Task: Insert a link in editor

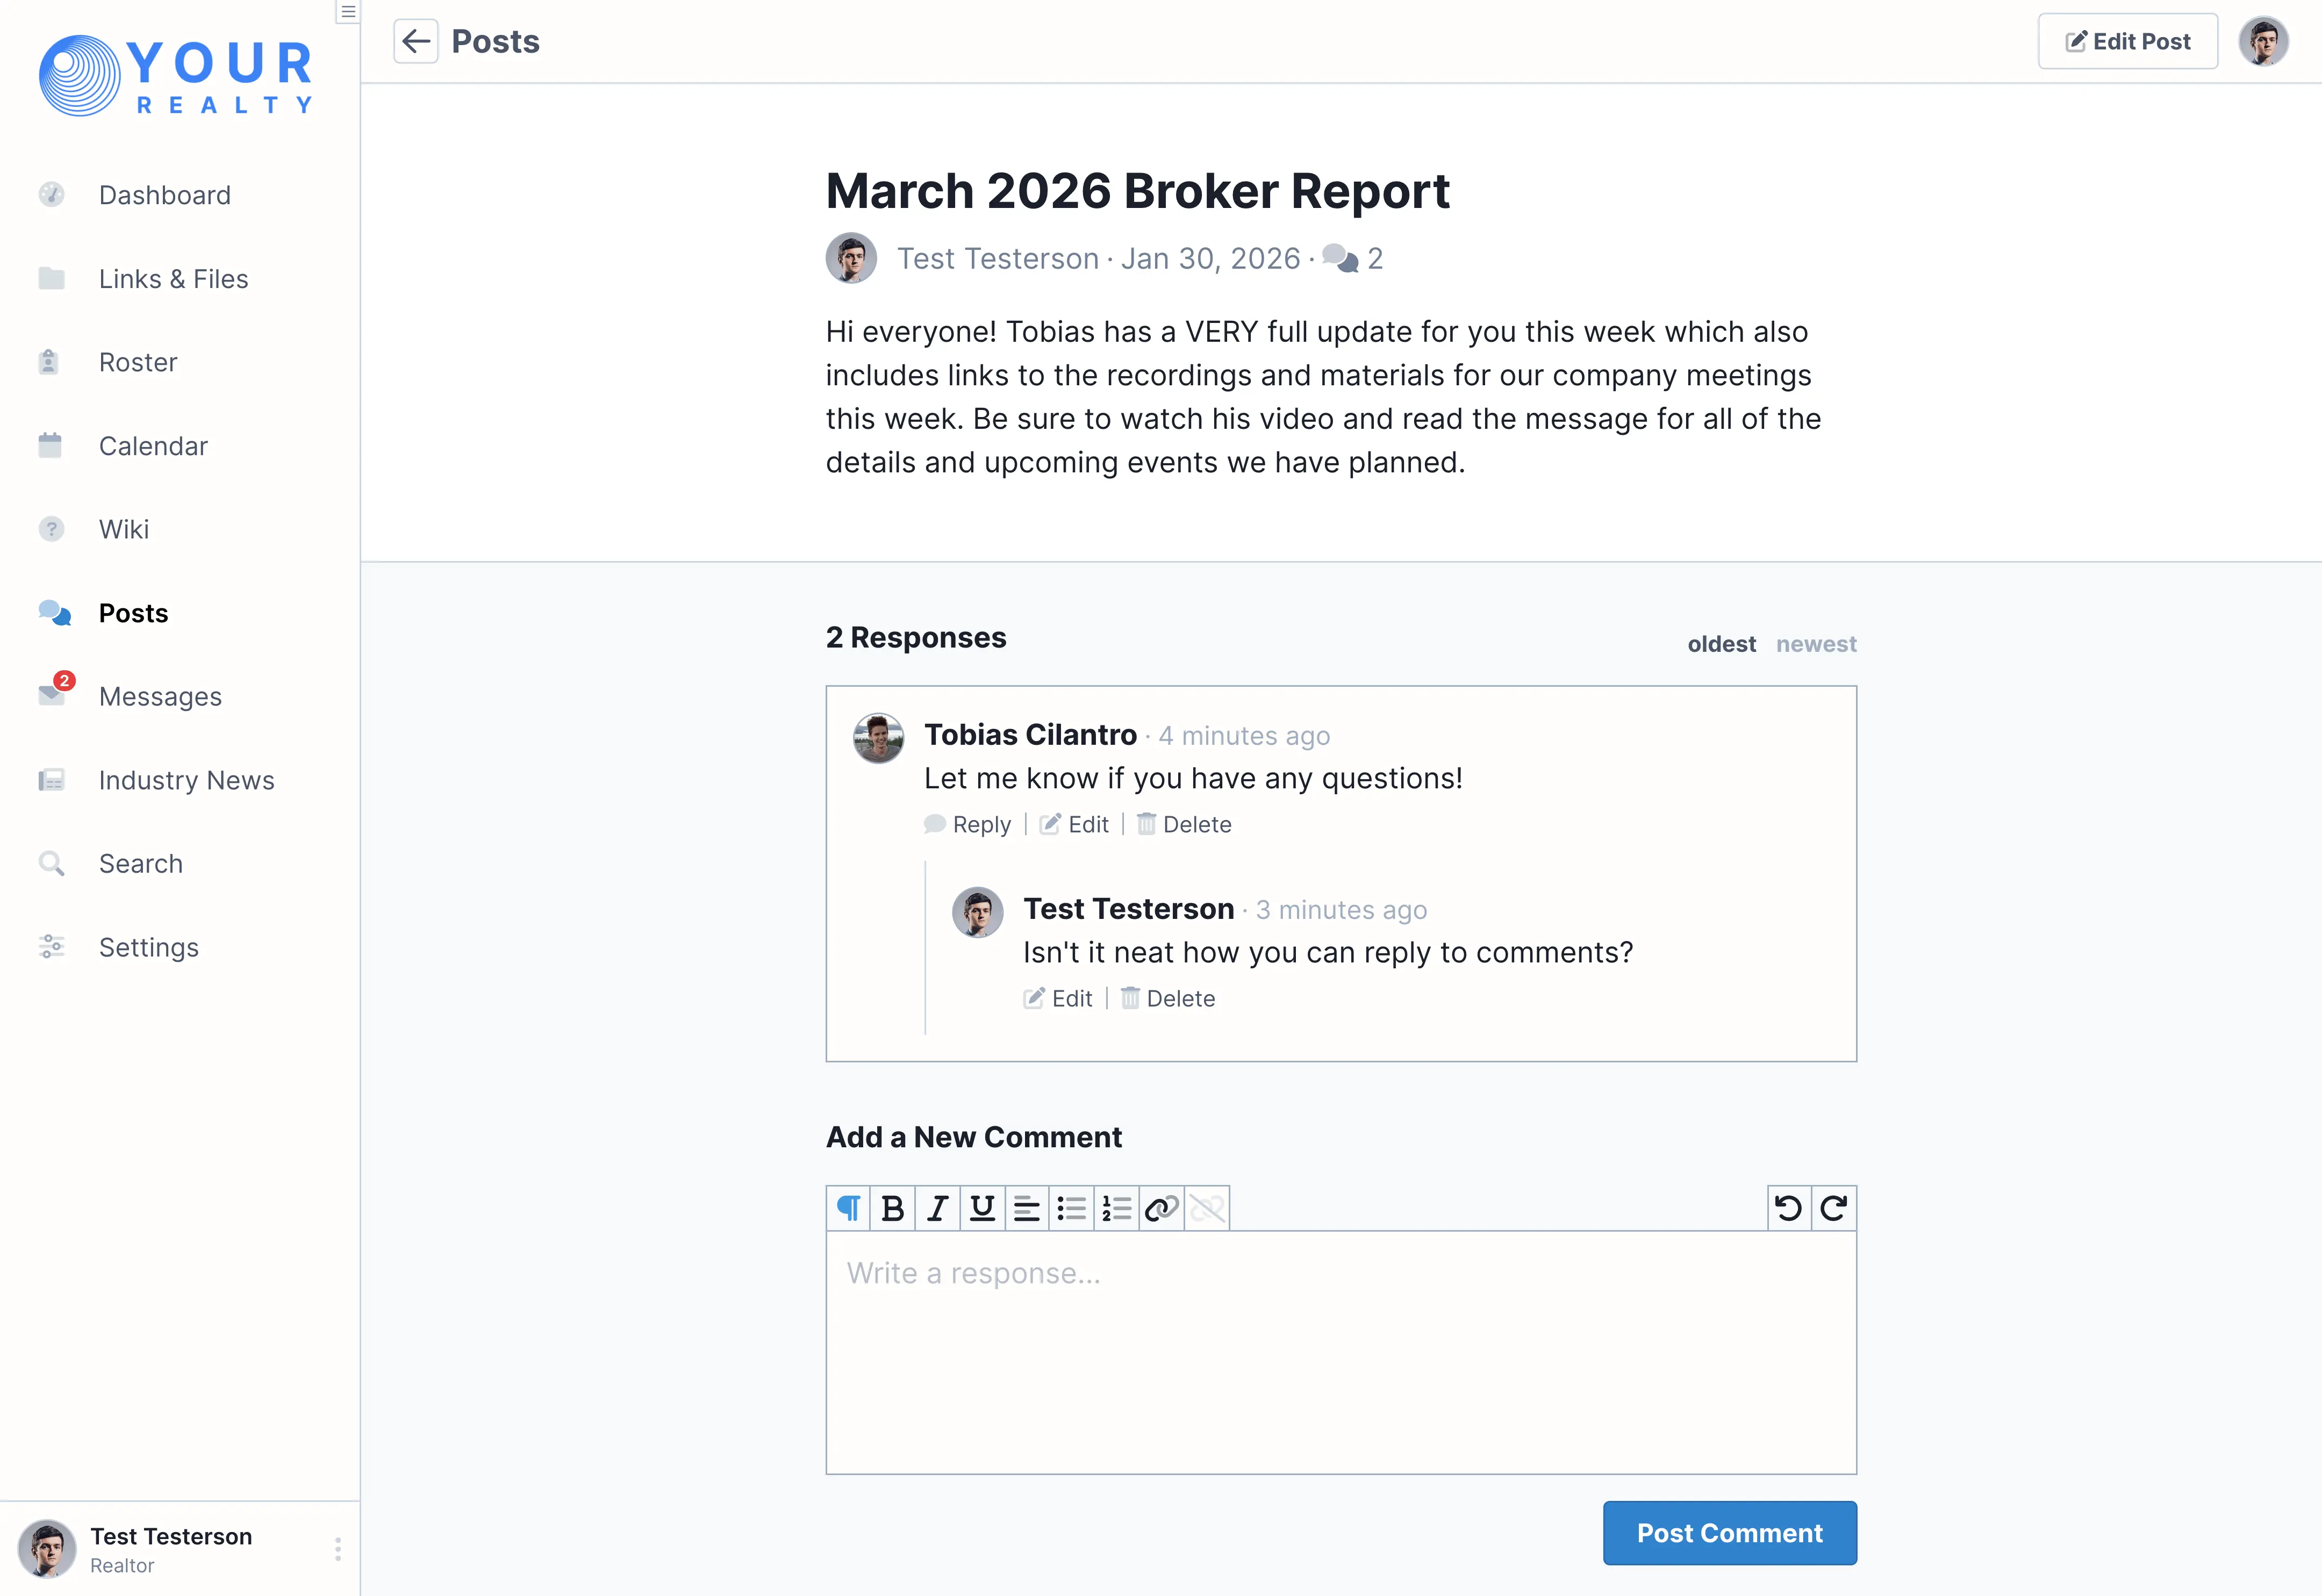Action: tap(1161, 1209)
